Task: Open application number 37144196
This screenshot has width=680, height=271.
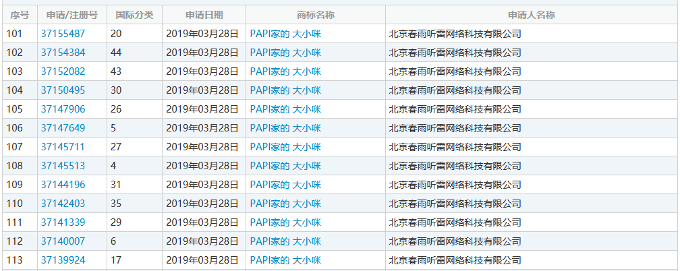Action: pos(63,185)
